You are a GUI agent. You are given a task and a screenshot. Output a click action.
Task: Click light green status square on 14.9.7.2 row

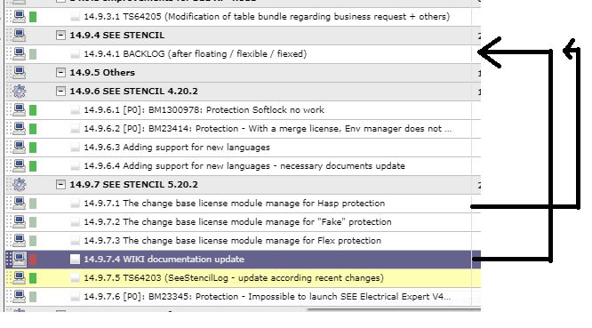(33, 222)
